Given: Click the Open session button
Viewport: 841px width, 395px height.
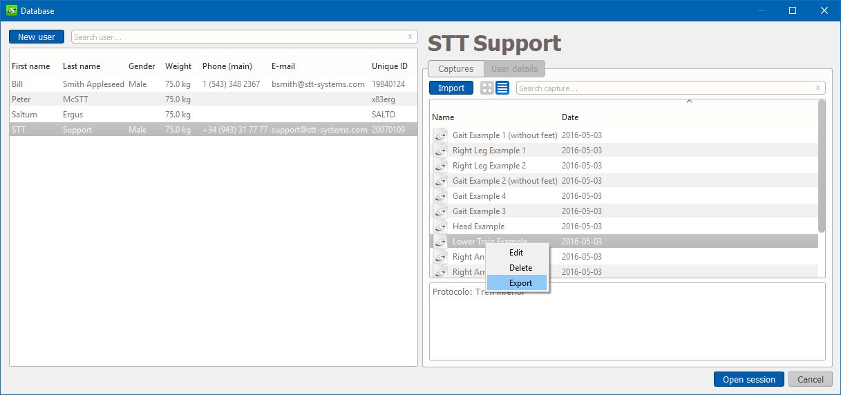Looking at the screenshot, I should (749, 379).
